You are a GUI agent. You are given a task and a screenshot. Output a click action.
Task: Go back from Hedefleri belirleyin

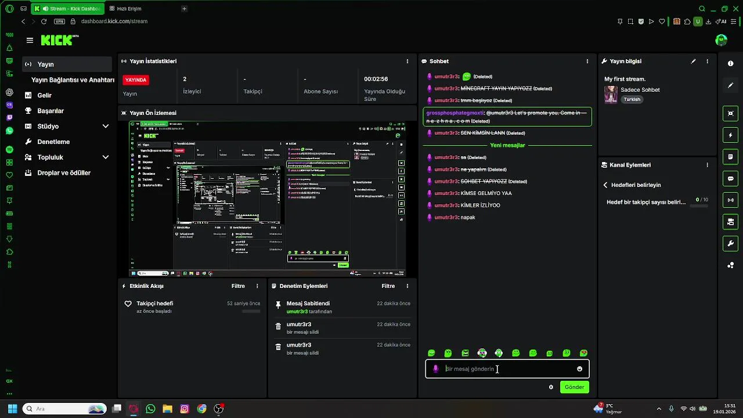[605, 185]
